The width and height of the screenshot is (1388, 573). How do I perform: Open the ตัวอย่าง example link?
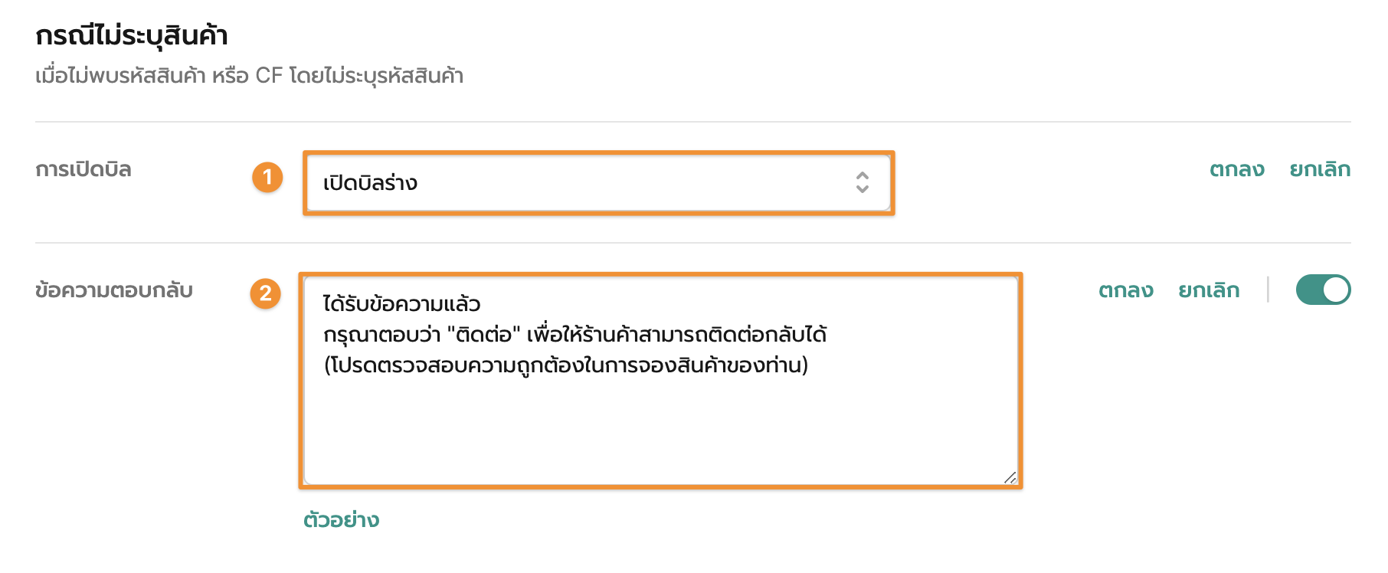341,520
